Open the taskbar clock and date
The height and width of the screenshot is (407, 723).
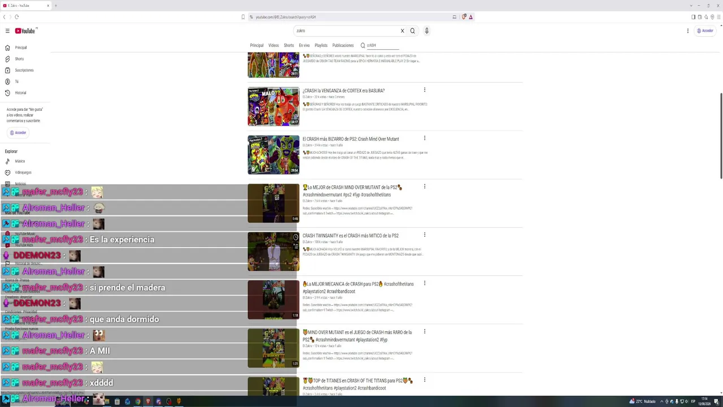coord(704,401)
